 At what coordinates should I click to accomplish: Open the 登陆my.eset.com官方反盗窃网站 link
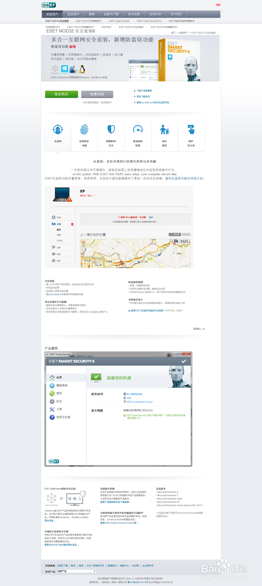point(153,103)
